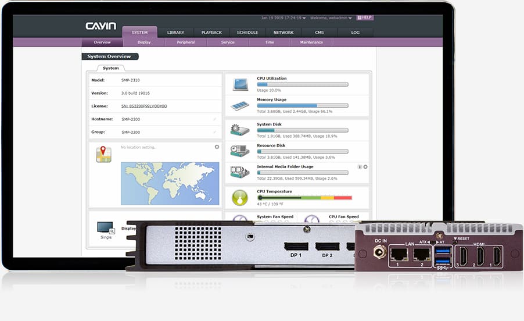
Task: Click the Resource Disk icon
Action: (239, 151)
